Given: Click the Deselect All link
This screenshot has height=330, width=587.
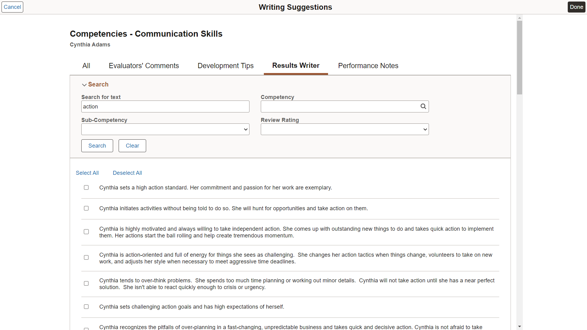Looking at the screenshot, I should tap(127, 173).
